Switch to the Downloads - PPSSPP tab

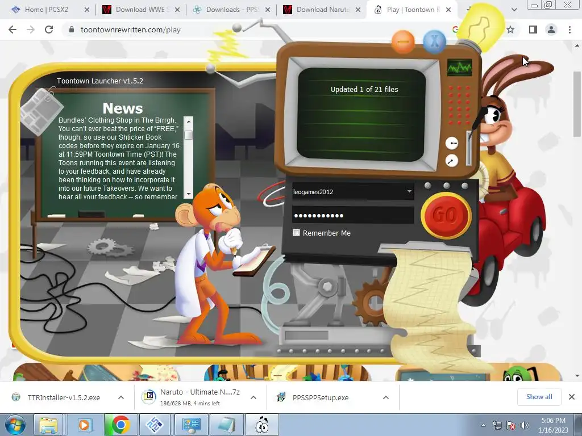[231, 10]
